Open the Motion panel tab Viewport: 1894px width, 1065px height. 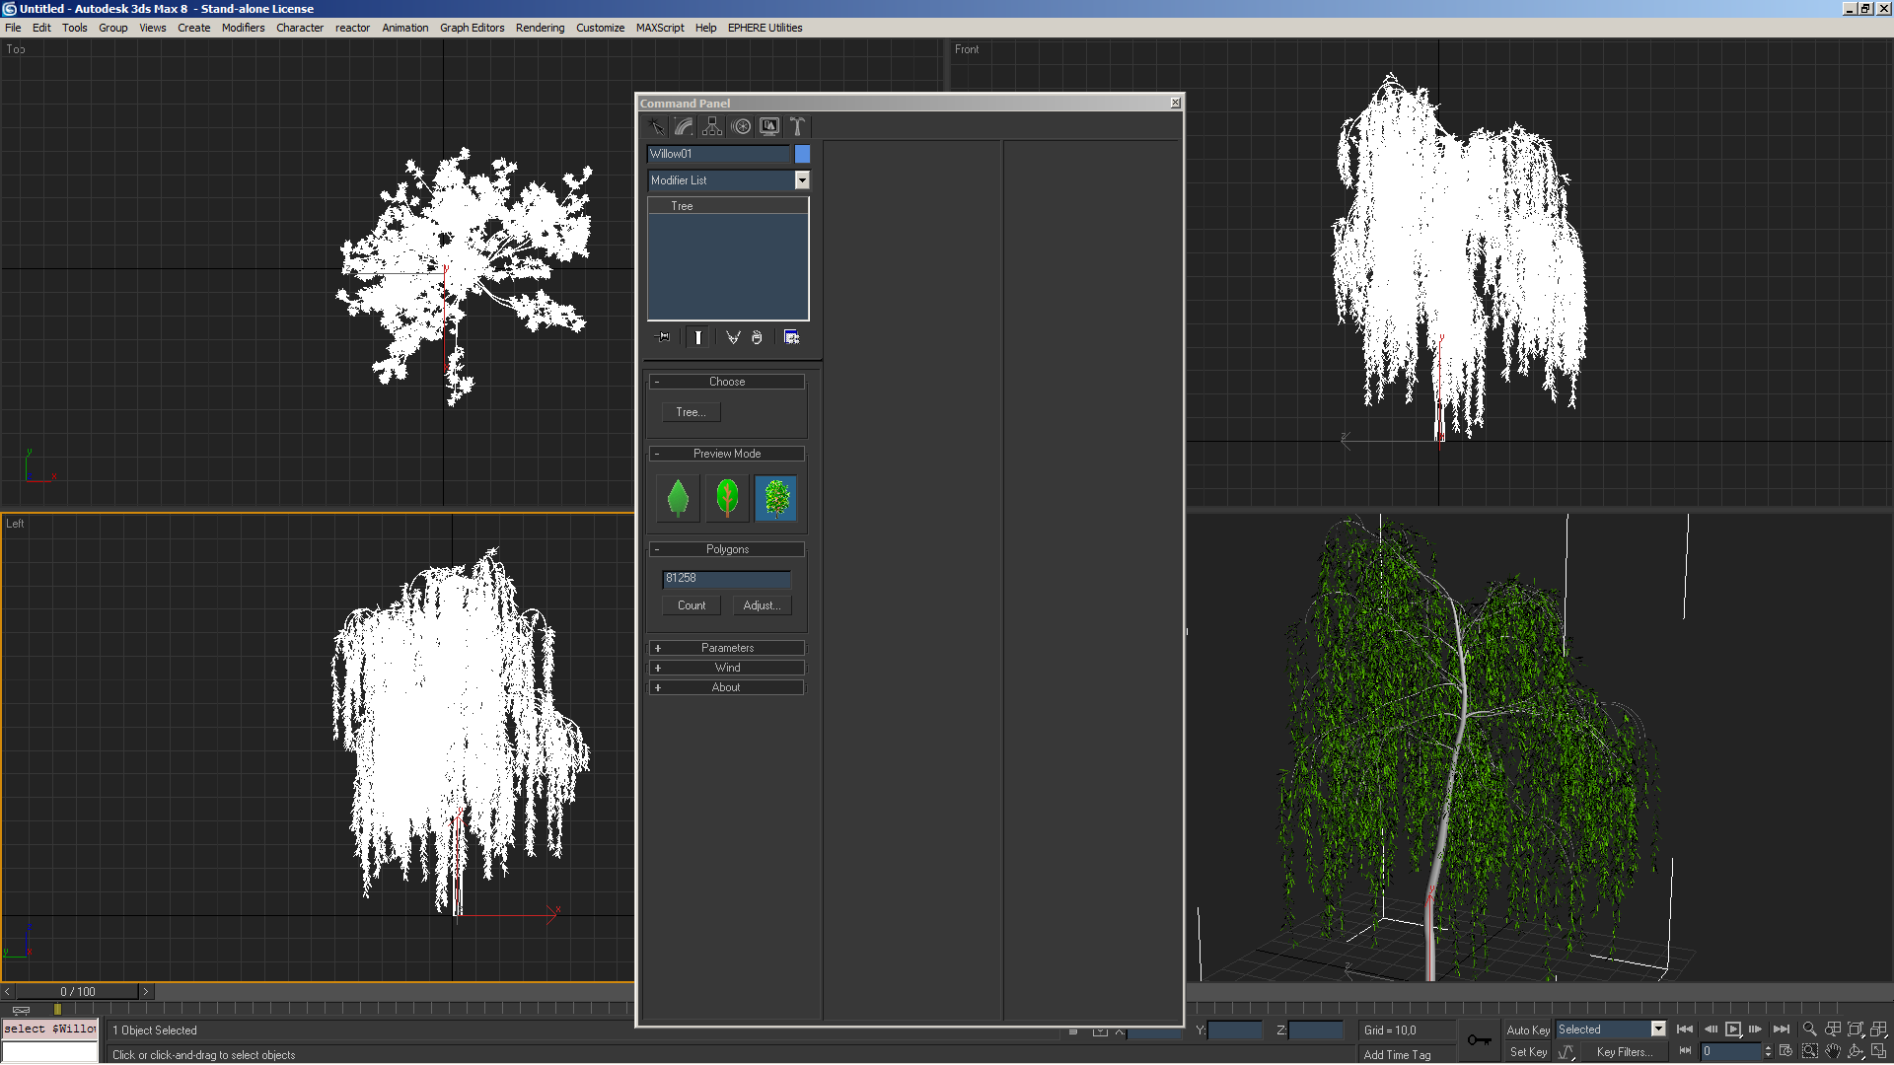[741, 126]
